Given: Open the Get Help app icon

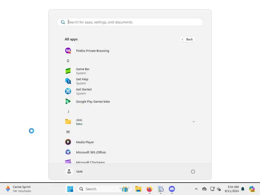Looking at the screenshot, I should click(x=68, y=81).
